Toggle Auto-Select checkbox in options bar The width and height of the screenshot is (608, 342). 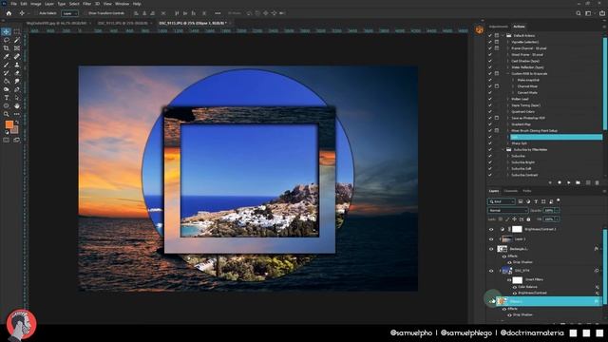[x=36, y=13]
